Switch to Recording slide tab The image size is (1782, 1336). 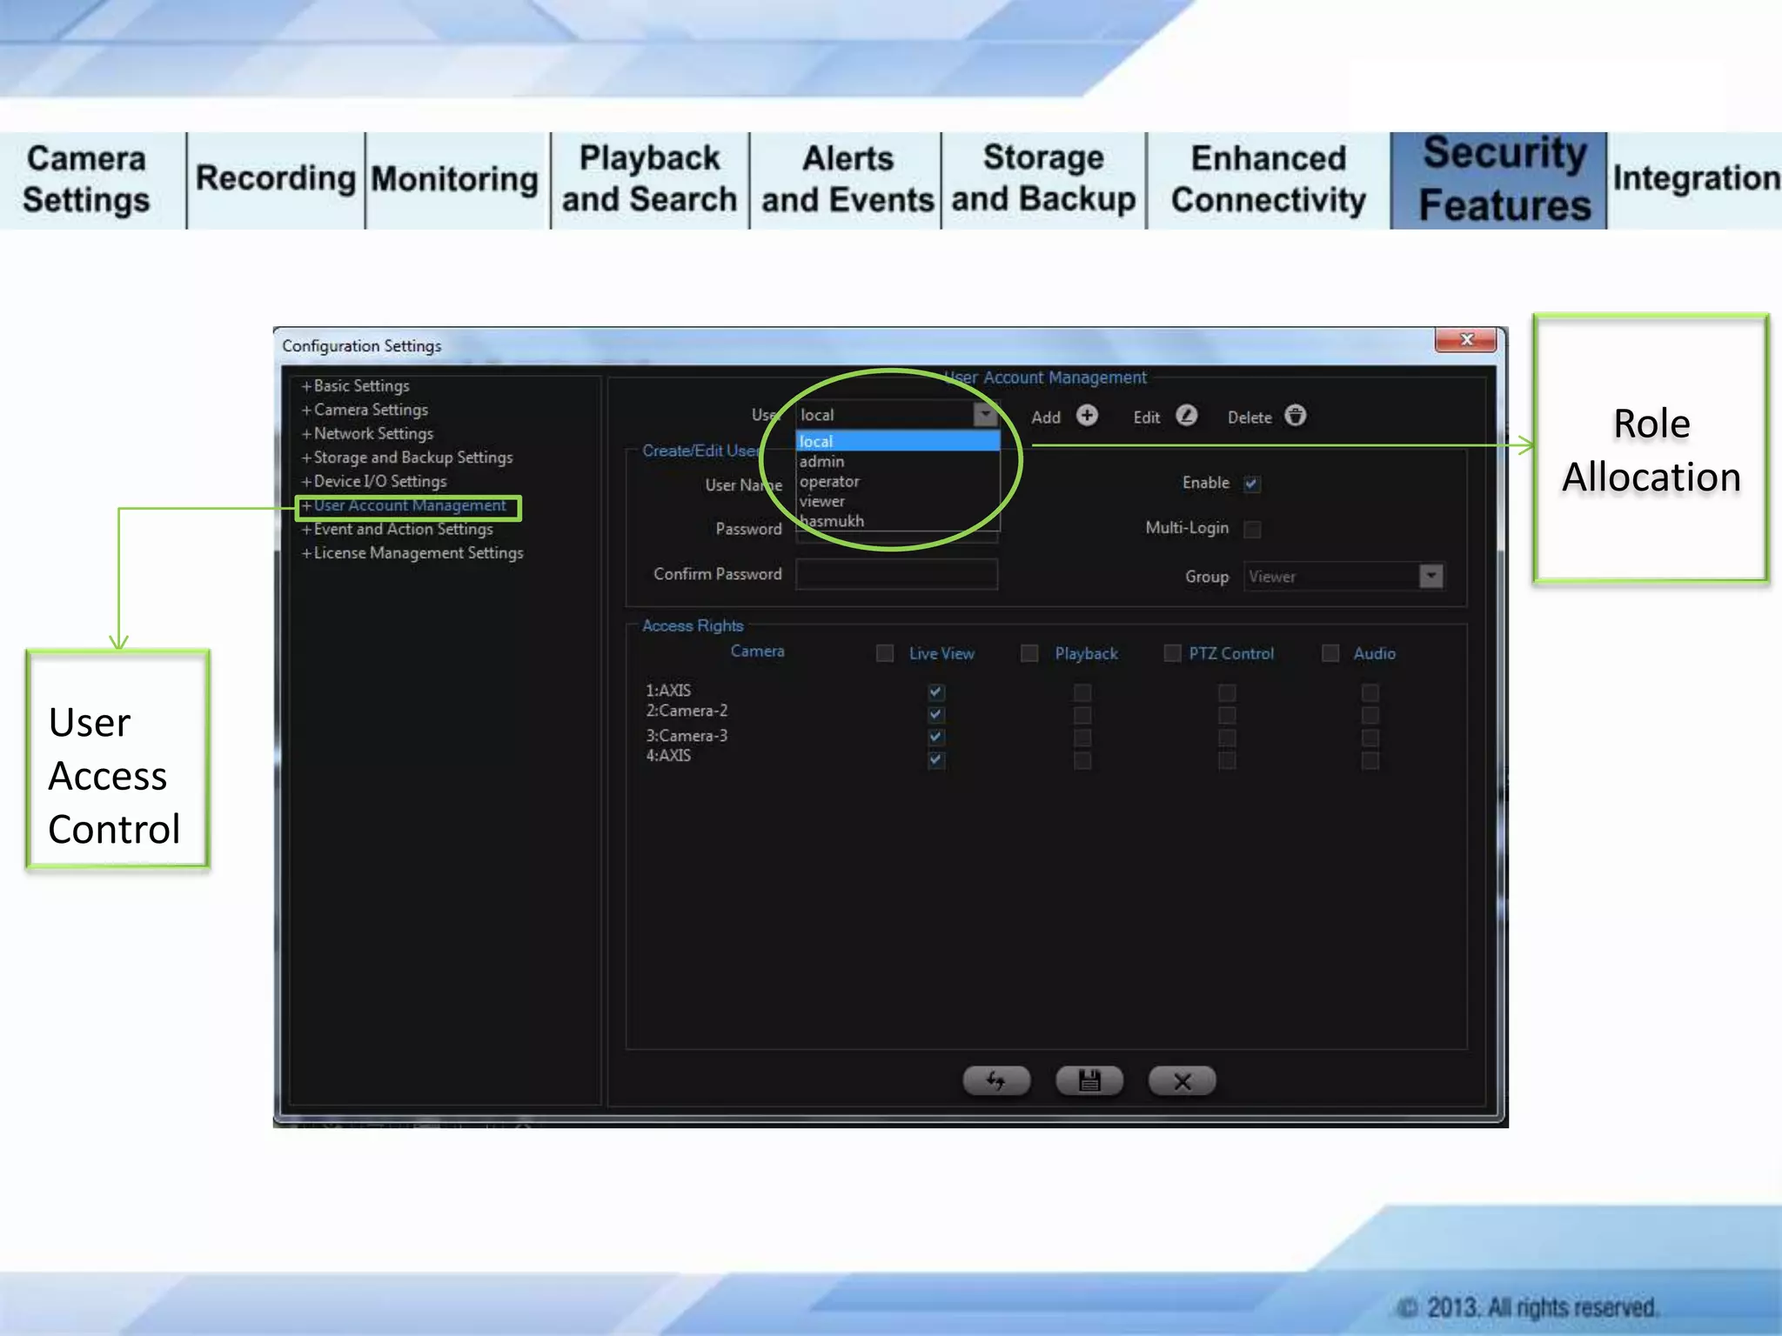click(x=276, y=180)
